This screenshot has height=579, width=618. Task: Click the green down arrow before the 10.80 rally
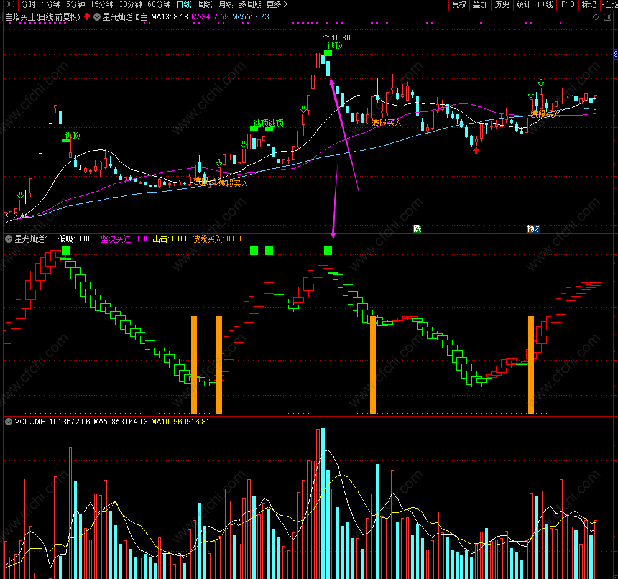[303, 109]
